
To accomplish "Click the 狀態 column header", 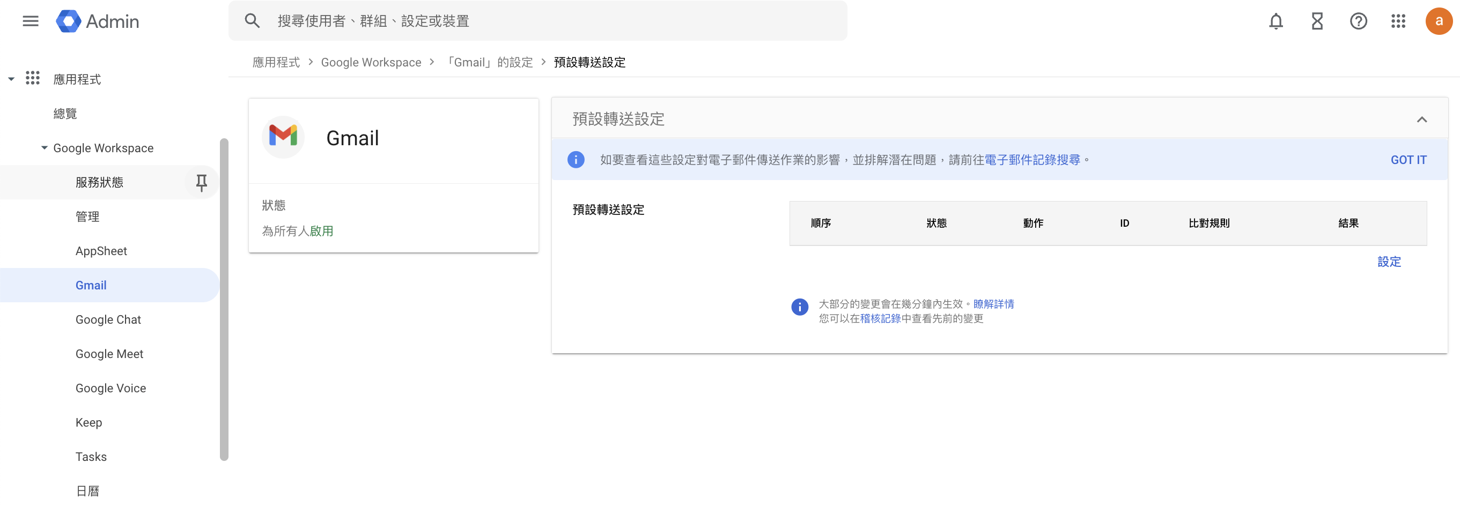I will [x=937, y=223].
